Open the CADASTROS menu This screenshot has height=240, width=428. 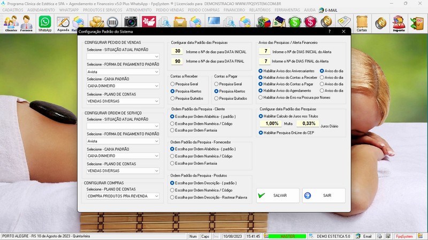tap(12, 10)
